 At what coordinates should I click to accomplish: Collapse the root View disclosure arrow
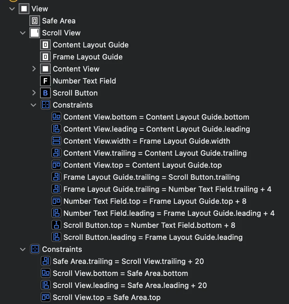coord(12,9)
